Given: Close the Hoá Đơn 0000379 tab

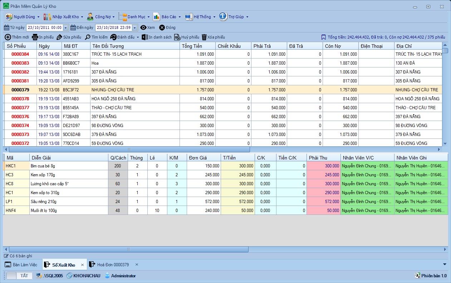Looking at the screenshot, I should 137,264.
